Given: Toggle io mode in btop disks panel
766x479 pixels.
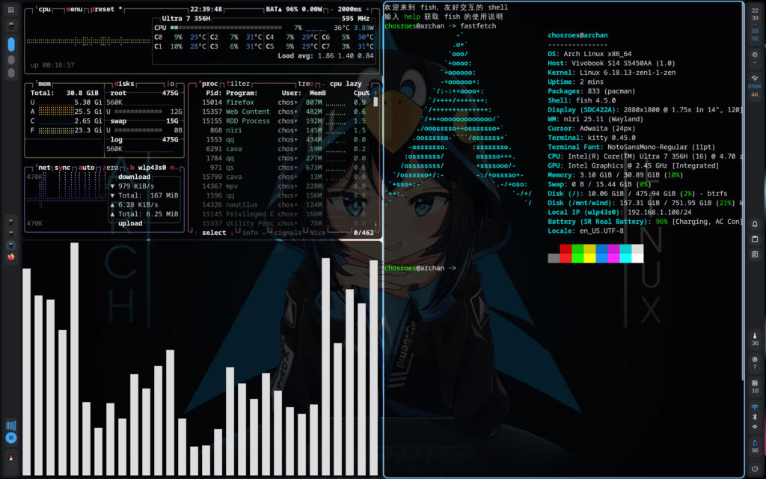Looking at the screenshot, I should point(171,84).
